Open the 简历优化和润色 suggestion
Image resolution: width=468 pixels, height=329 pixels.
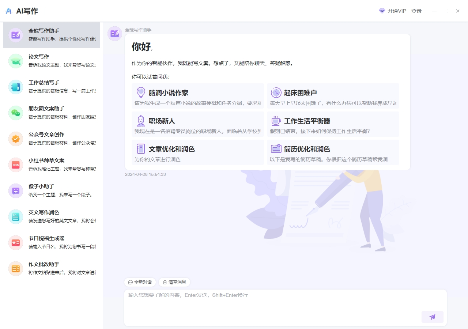(333, 152)
